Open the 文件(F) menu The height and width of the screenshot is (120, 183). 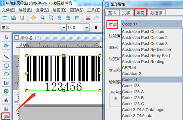pos(9,10)
